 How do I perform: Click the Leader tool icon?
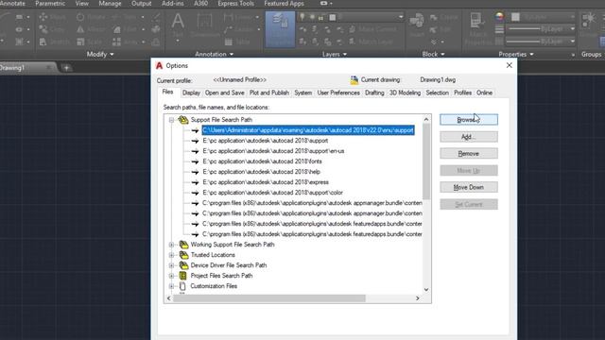pos(229,29)
